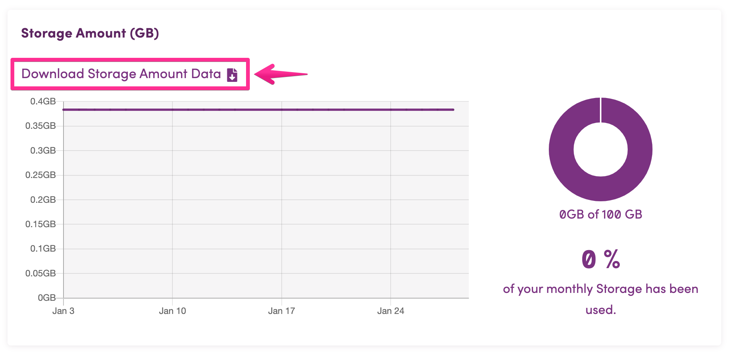
Task: Click the 0.2GB y-axis label
Action: (x=43, y=200)
